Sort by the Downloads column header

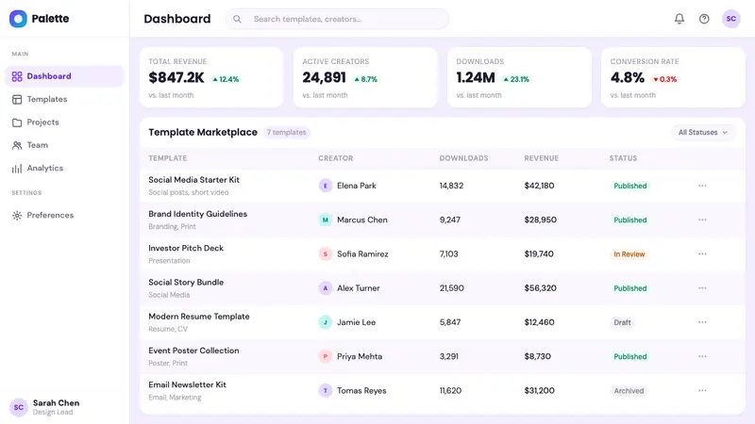463,158
